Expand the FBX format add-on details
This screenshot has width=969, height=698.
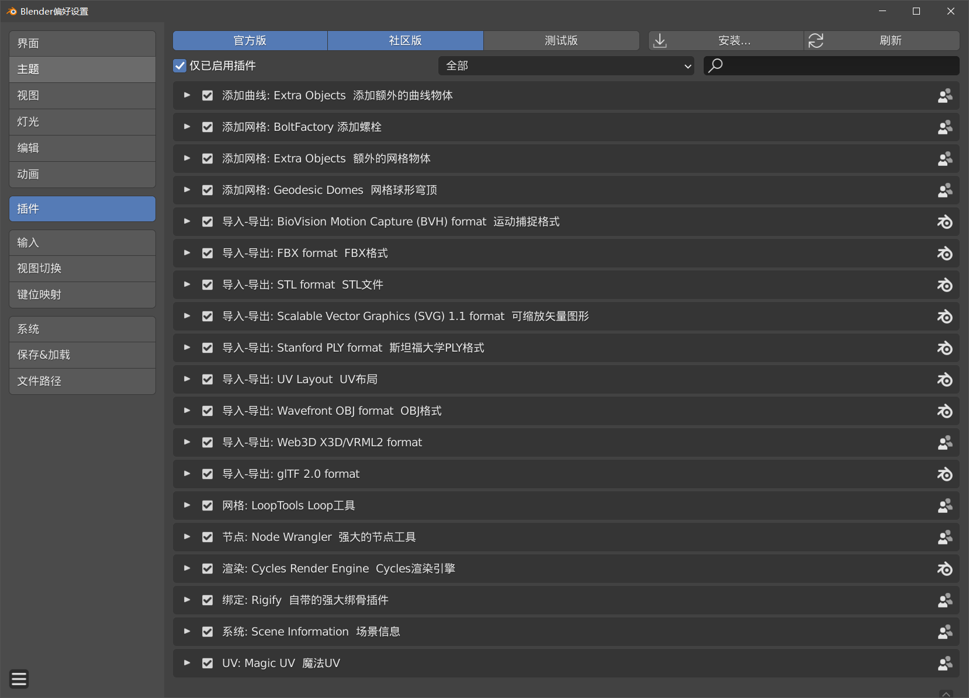pos(187,253)
